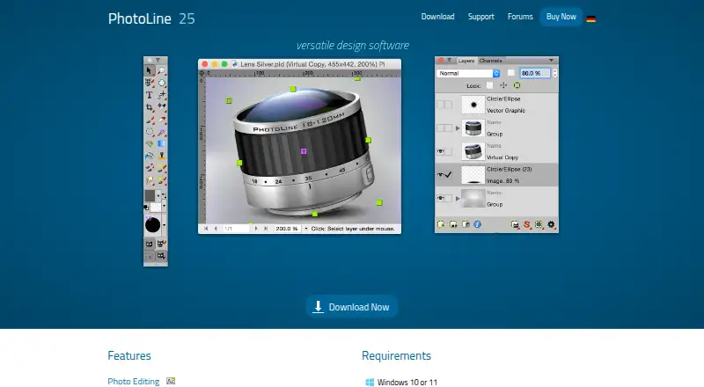Click the Download Now button

351,307
